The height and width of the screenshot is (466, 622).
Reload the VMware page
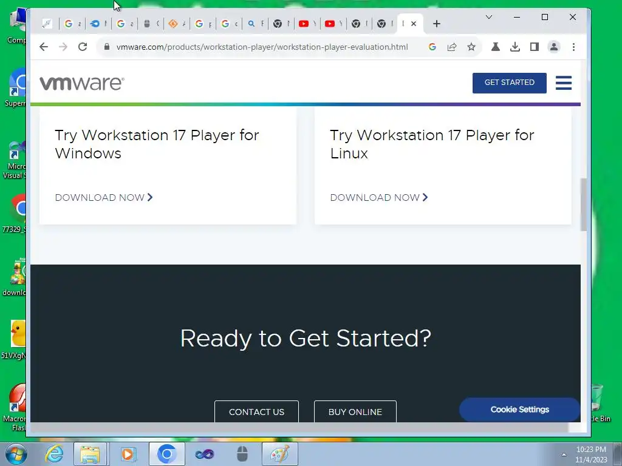pyautogui.click(x=83, y=47)
